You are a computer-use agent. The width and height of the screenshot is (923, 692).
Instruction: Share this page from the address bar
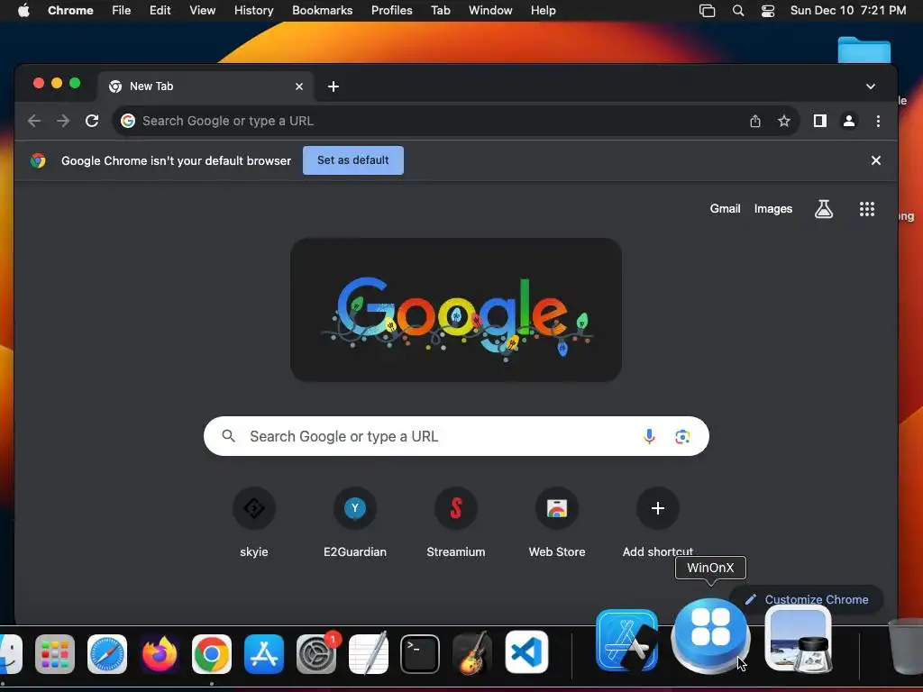point(755,122)
